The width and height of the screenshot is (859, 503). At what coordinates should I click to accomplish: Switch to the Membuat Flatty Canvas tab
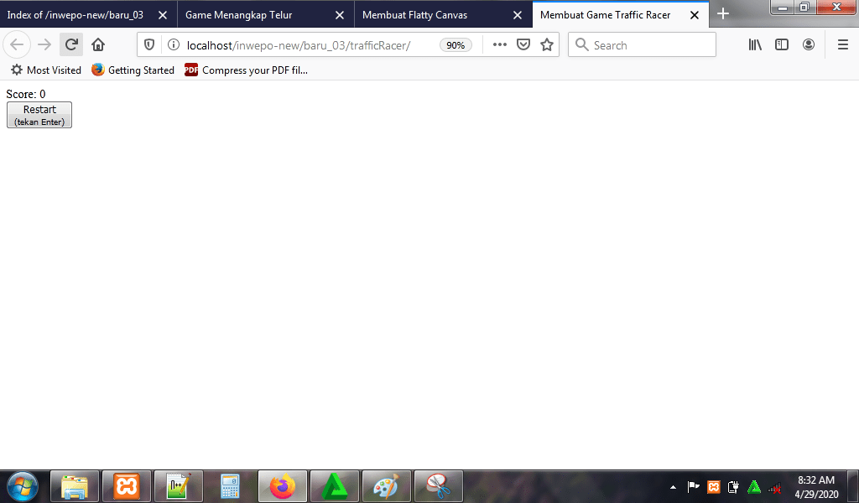pyautogui.click(x=414, y=15)
